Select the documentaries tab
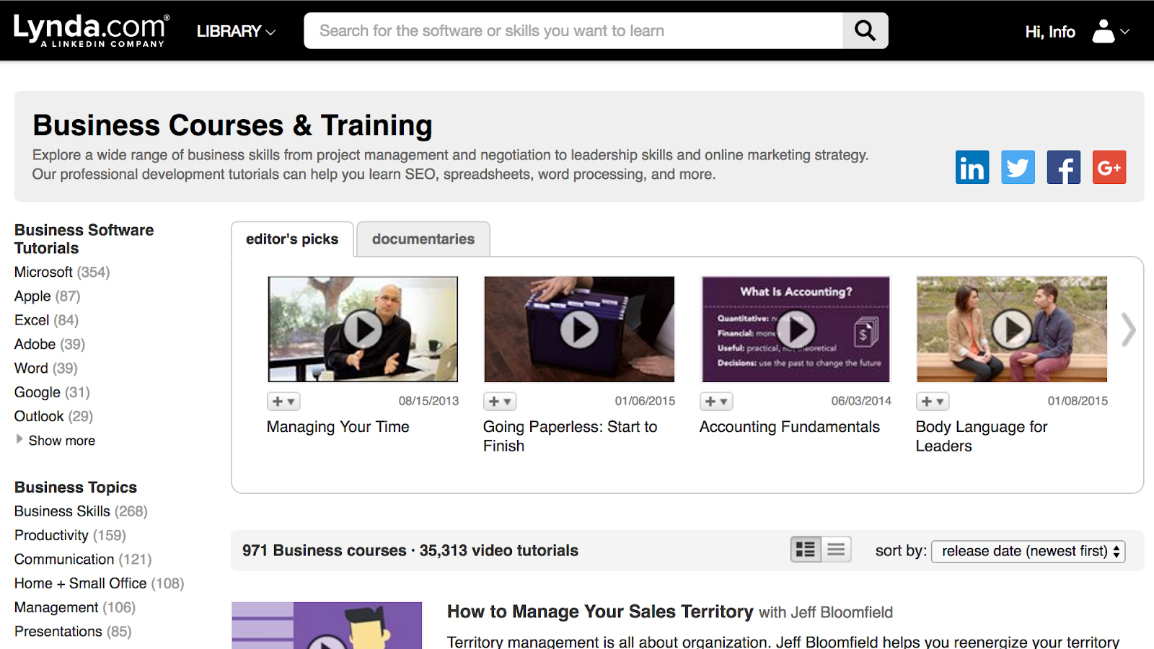 coord(423,239)
